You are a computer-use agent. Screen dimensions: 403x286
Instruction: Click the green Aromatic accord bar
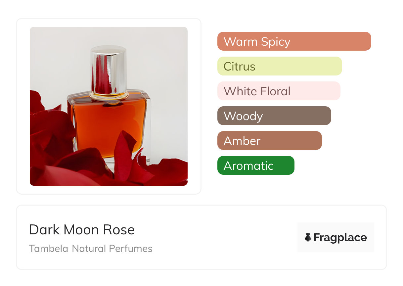coord(255,166)
